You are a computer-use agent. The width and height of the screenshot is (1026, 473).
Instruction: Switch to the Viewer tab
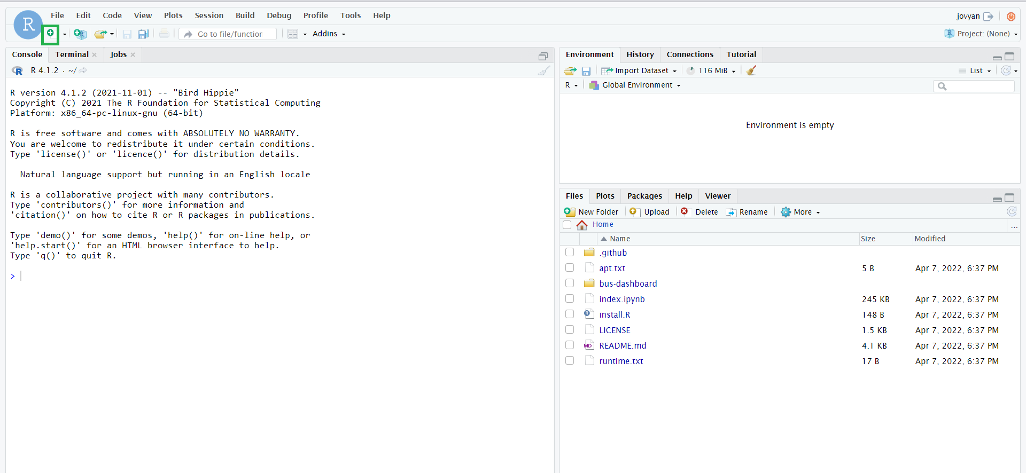click(718, 196)
